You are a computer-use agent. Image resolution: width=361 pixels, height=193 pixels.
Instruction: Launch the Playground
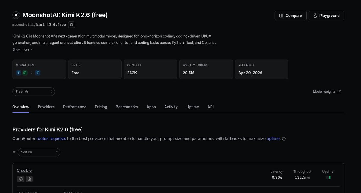point(326,16)
